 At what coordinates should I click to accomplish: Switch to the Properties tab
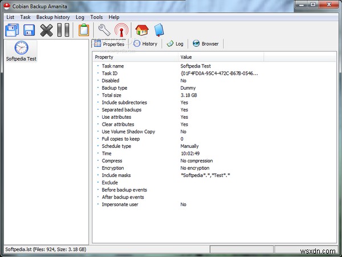(109, 44)
